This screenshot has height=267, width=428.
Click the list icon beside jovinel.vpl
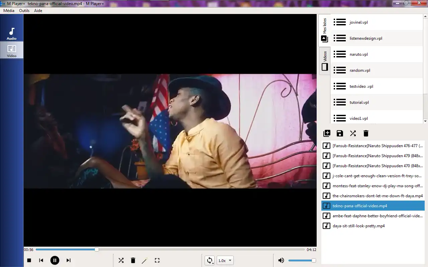[340, 22]
